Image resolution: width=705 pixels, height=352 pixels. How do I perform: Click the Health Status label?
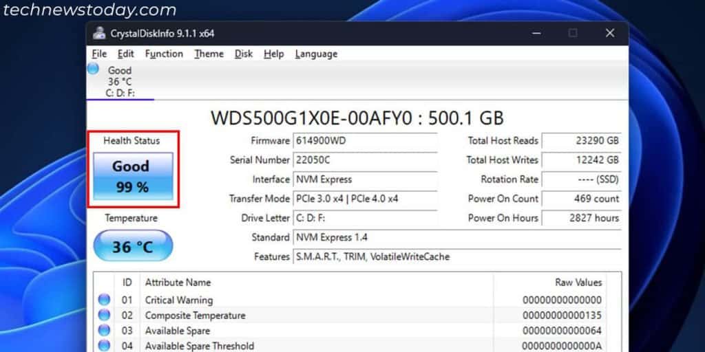tap(131, 140)
